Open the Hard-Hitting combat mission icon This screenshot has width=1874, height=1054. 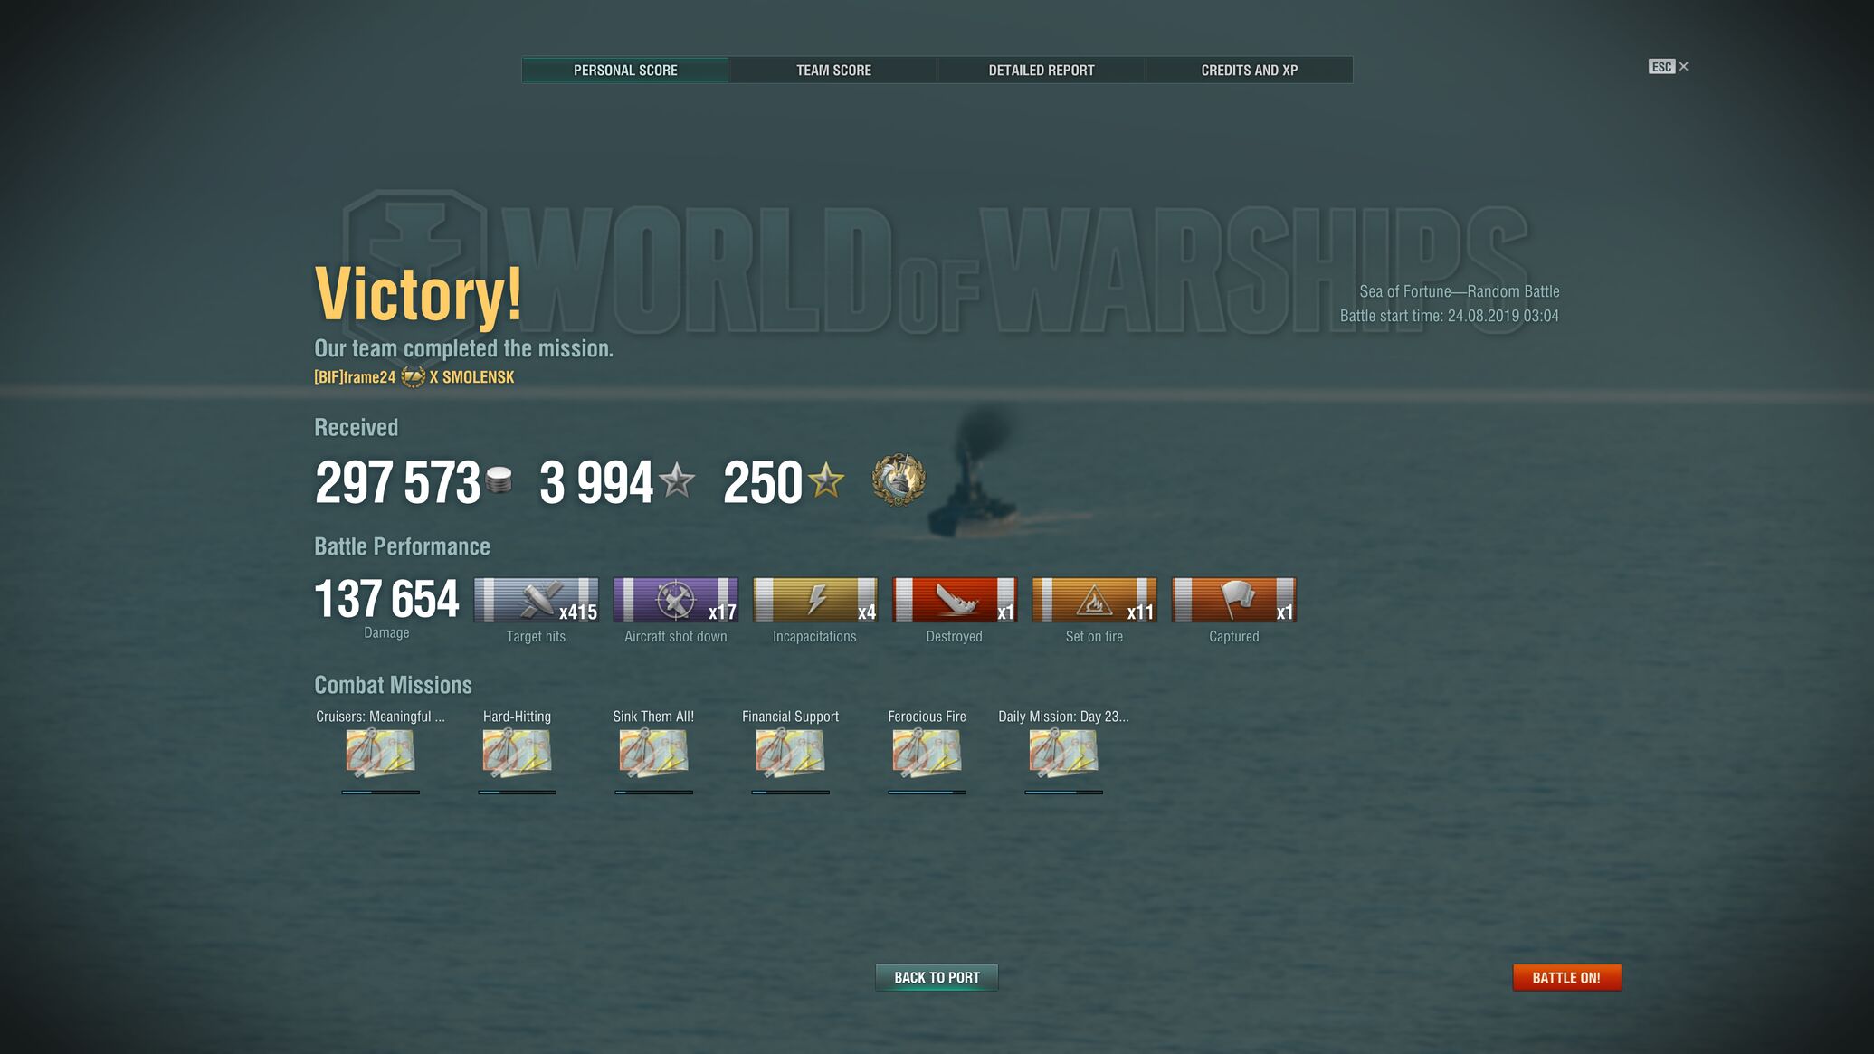click(x=517, y=753)
